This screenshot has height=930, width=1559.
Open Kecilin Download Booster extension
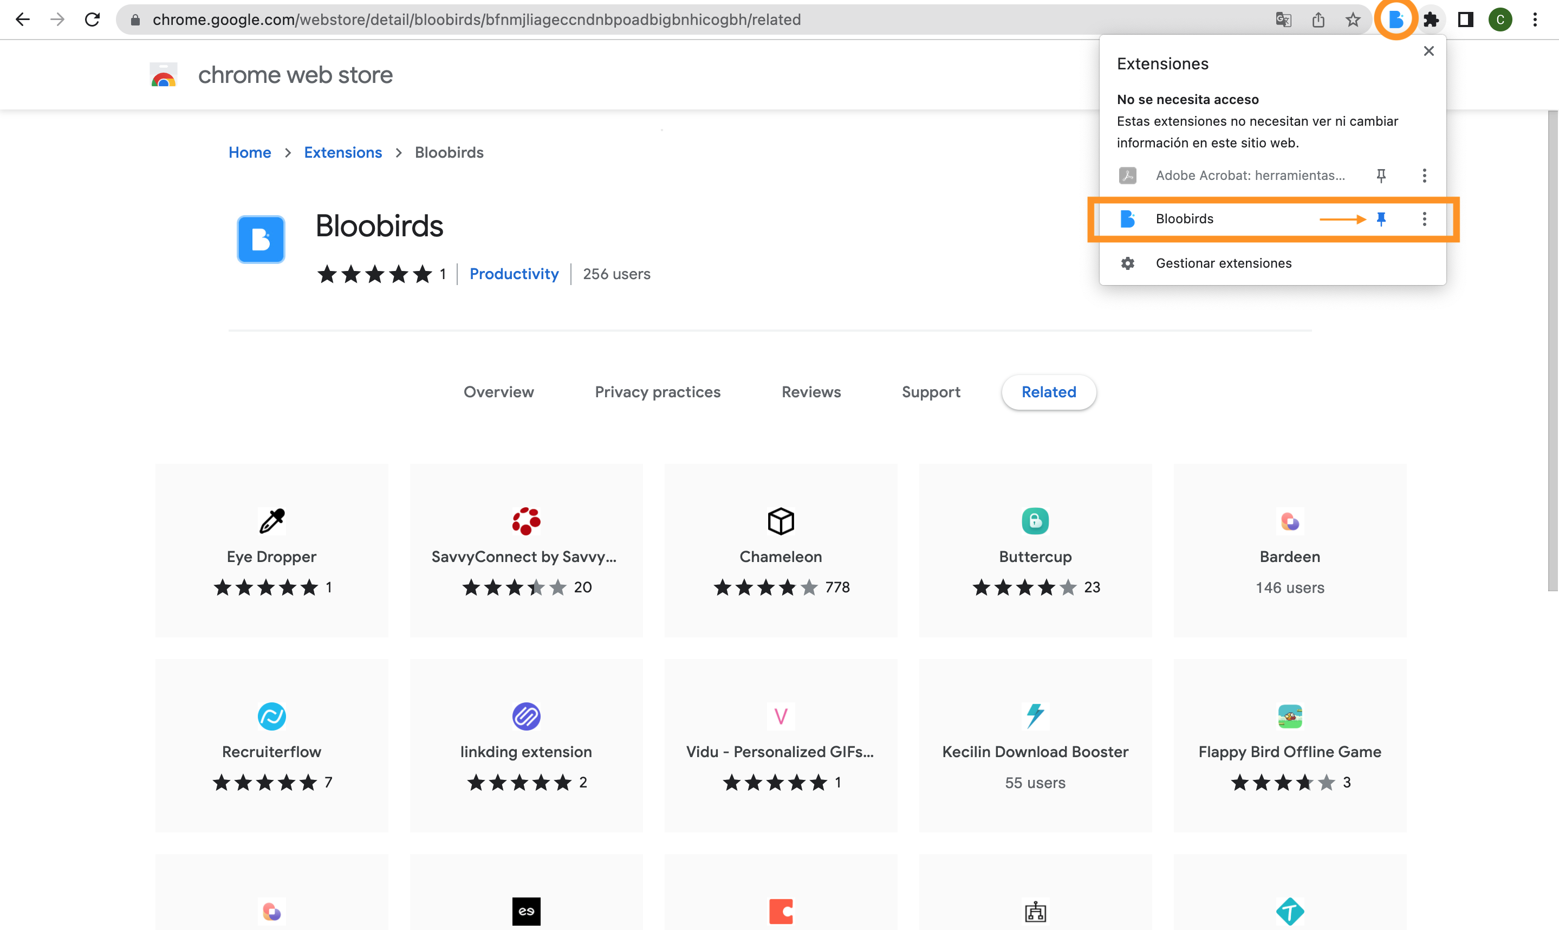[1035, 746]
